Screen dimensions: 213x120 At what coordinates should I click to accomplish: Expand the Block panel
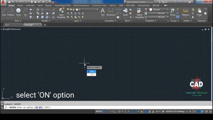point(128,21)
